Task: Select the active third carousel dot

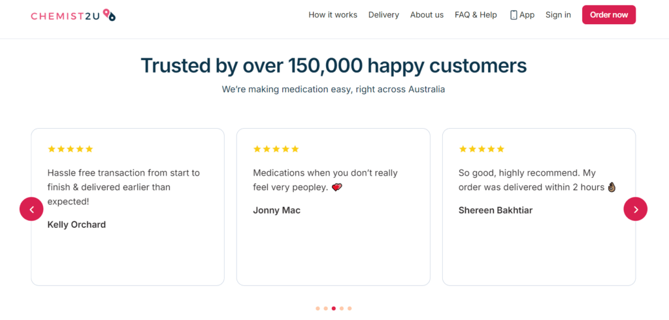Action: point(334,308)
